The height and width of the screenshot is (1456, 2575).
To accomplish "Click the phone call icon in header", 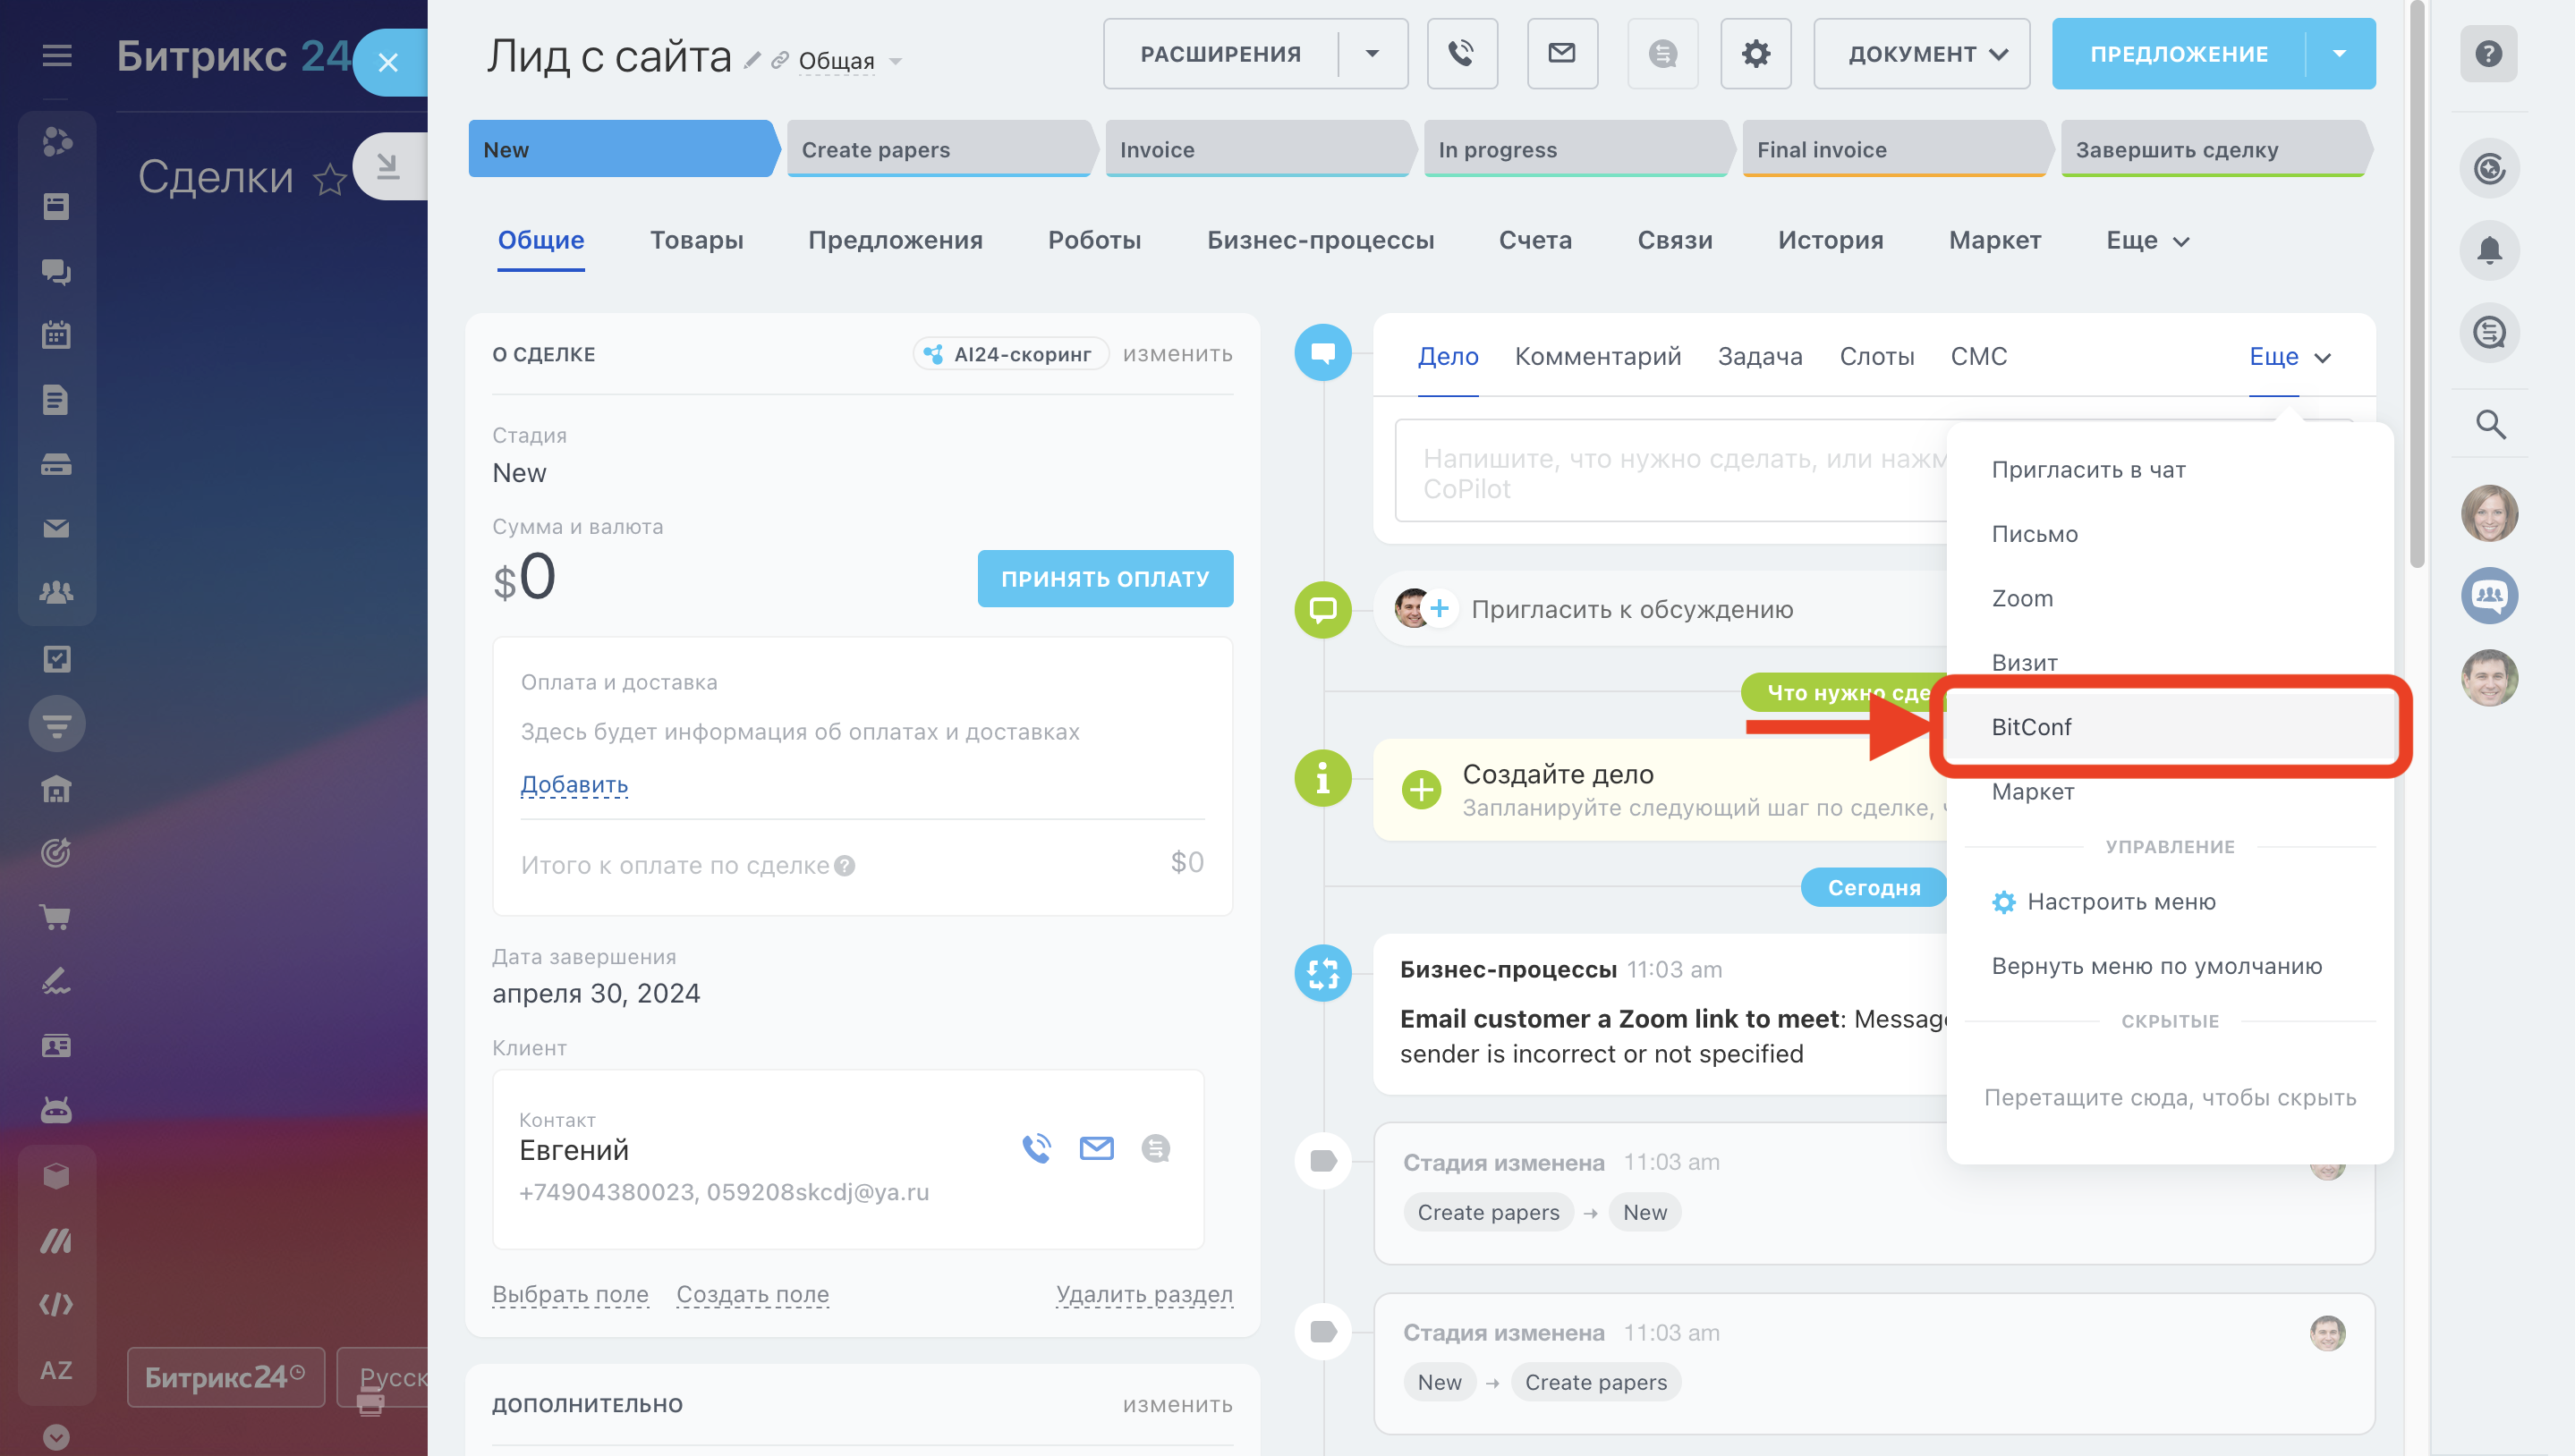I will (1462, 54).
